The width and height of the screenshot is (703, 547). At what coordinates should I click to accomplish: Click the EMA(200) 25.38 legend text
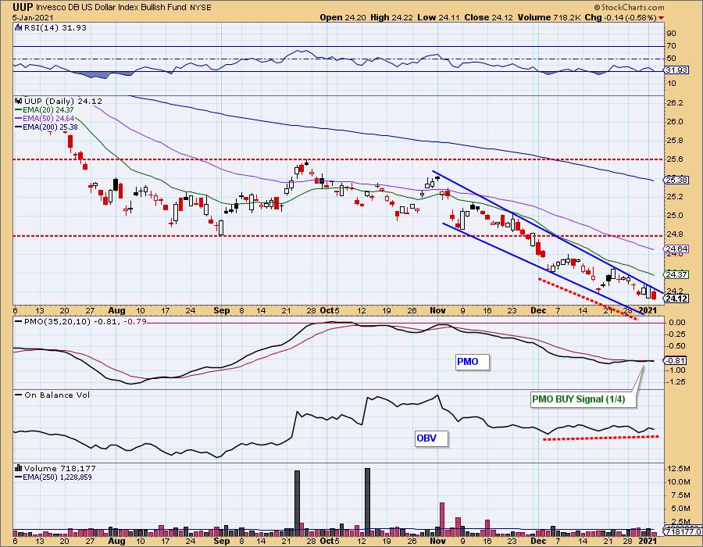pyautogui.click(x=50, y=127)
